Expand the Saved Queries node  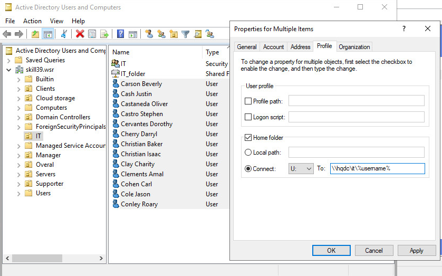pos(9,60)
